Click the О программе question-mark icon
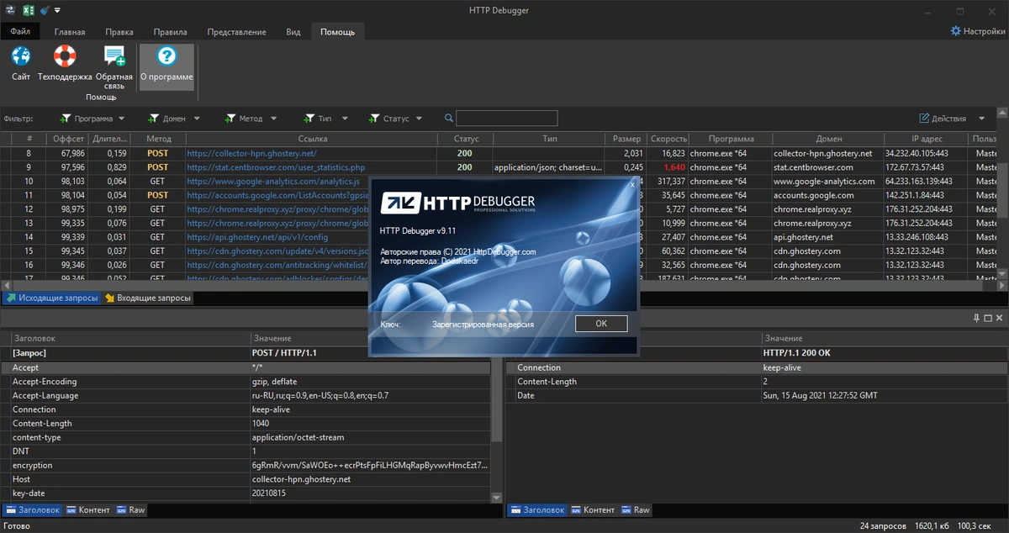 pyautogui.click(x=166, y=56)
